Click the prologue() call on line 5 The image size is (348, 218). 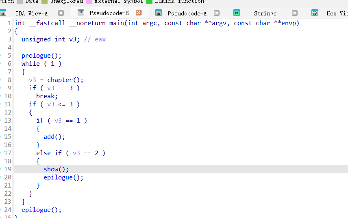pos(36,56)
